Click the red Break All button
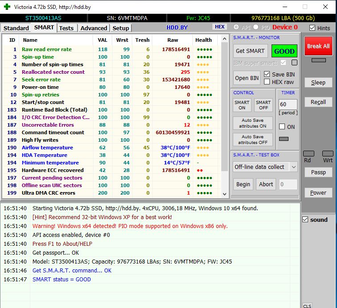The image size is (337, 308). point(318,46)
